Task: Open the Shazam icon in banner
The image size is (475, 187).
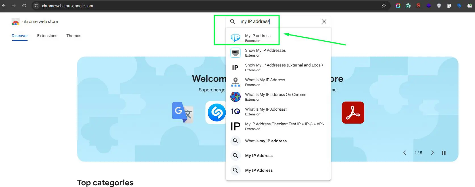Action: (x=216, y=113)
